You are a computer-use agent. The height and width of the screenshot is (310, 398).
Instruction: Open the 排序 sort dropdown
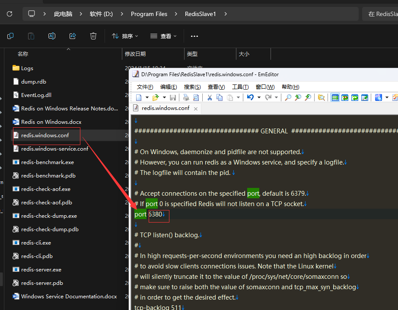coord(125,36)
